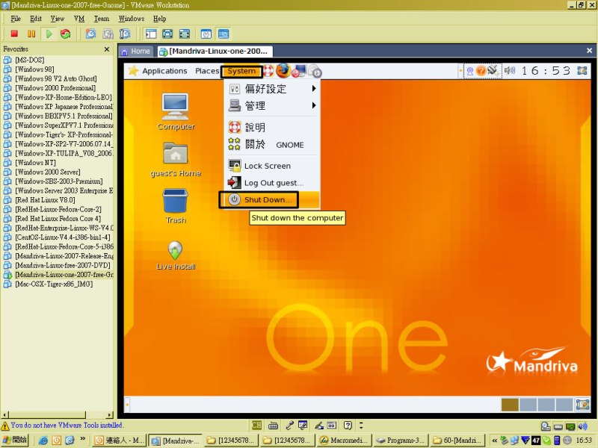Expand Quick Launch overflow chevron
This screenshot has width=598, height=448.
pyautogui.click(x=82, y=439)
